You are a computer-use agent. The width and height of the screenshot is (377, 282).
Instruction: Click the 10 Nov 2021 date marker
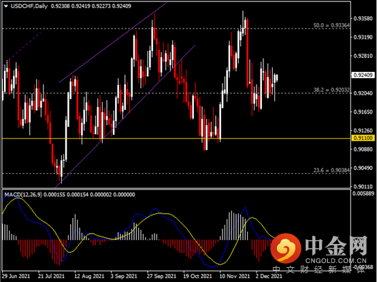coord(234,276)
